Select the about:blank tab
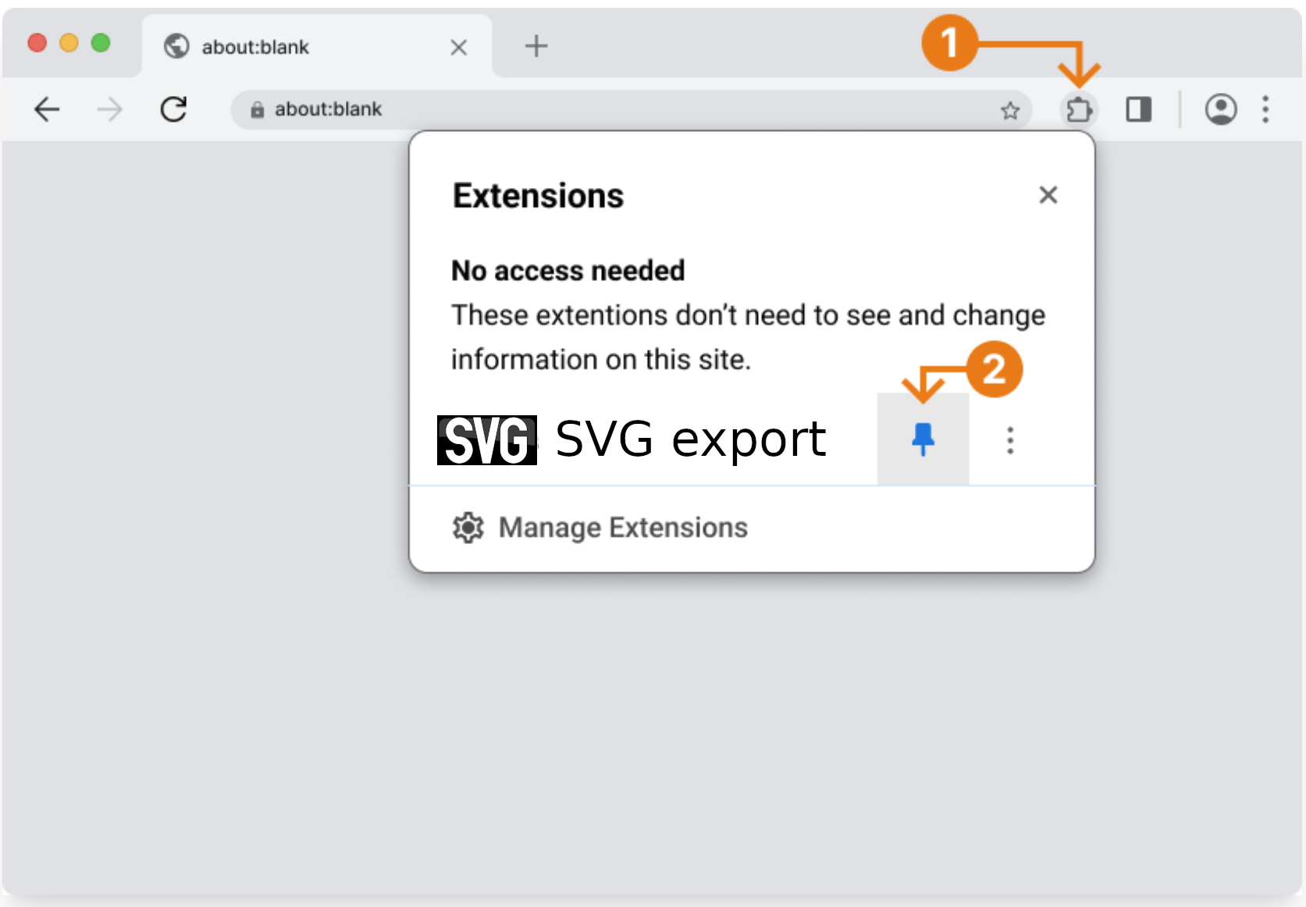 297,47
